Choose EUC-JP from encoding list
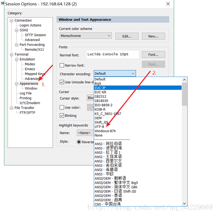Screen dimensions: 217x215 (x=138, y=88)
